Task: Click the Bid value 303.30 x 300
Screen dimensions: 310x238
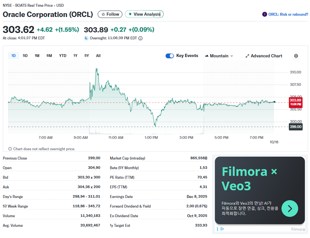Action: click(89, 177)
